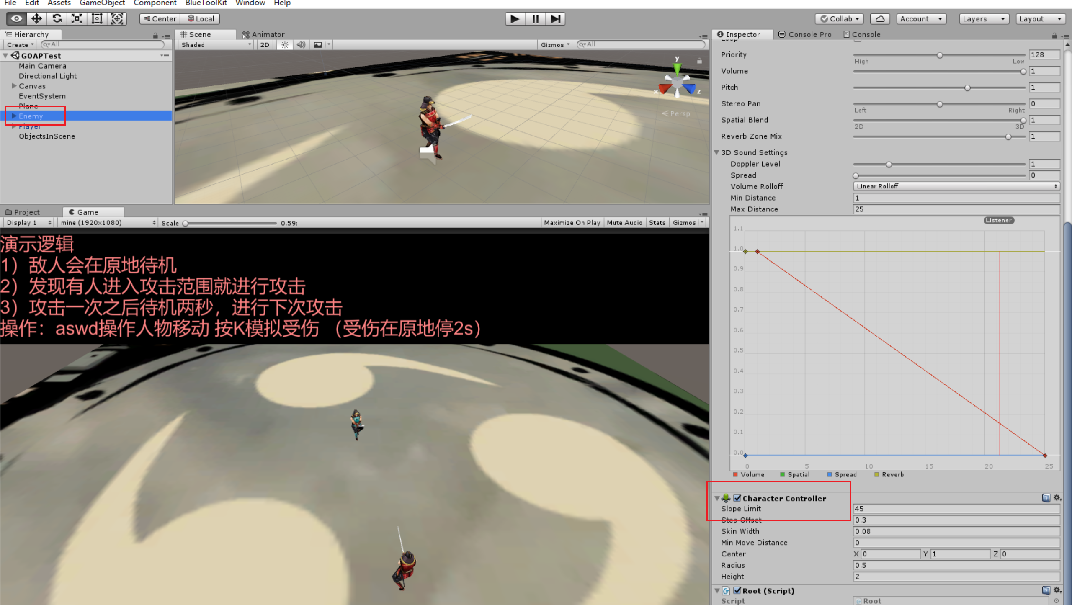Open Root Script gear settings
Screen dimensions: 1072x605
(1057, 590)
